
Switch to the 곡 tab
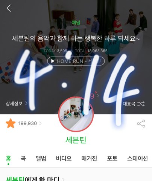point(23,158)
